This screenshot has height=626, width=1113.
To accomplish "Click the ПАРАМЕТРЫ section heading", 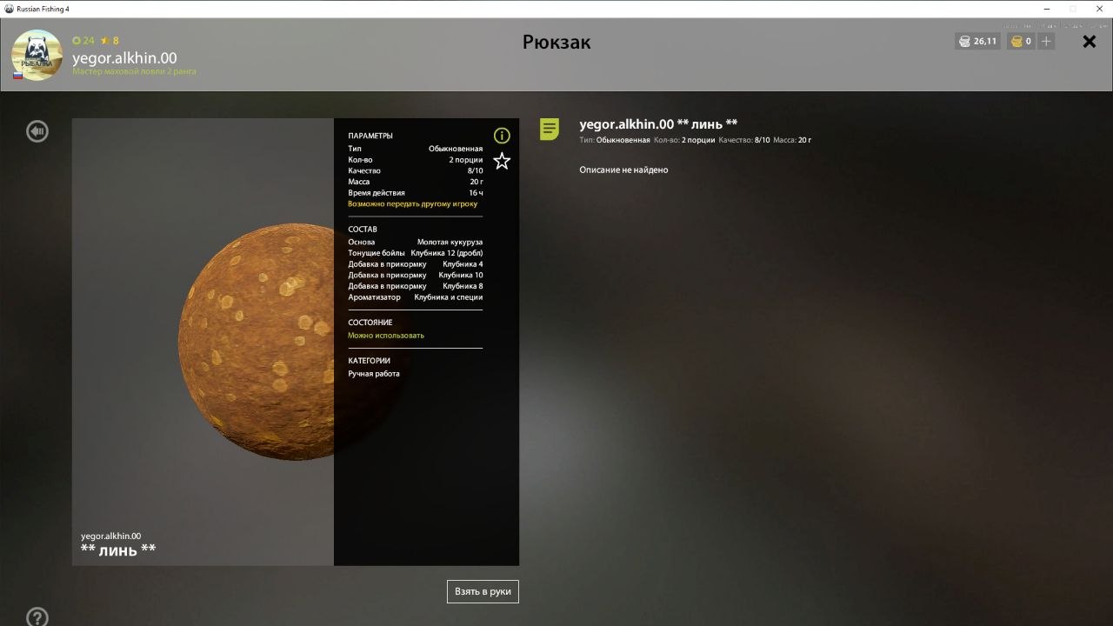I will point(370,136).
